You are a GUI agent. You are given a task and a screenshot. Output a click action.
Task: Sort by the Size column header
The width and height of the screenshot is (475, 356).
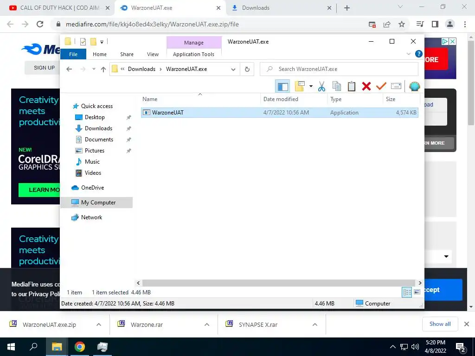tap(401, 99)
